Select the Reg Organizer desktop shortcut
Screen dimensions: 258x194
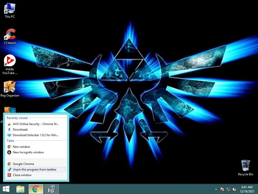click(x=10, y=89)
